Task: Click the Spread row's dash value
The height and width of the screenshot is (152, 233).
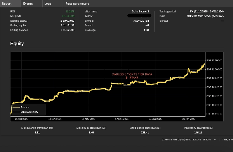Action: [x=222, y=21]
